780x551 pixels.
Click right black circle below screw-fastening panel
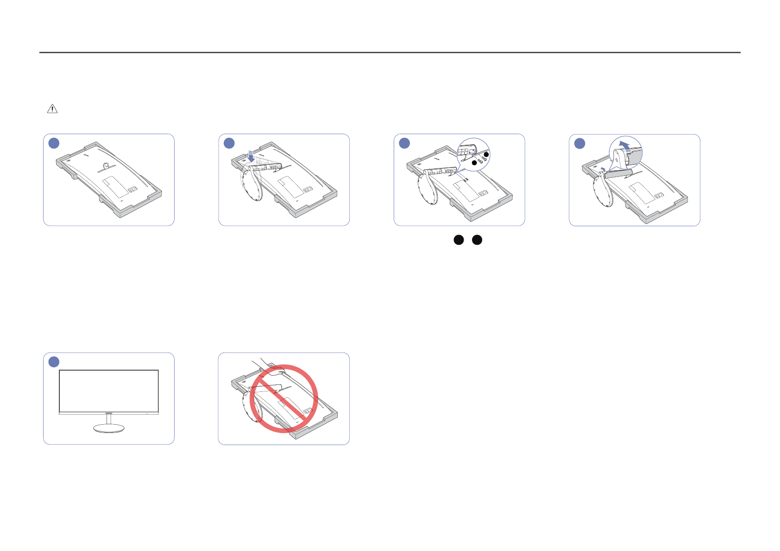coord(477,240)
